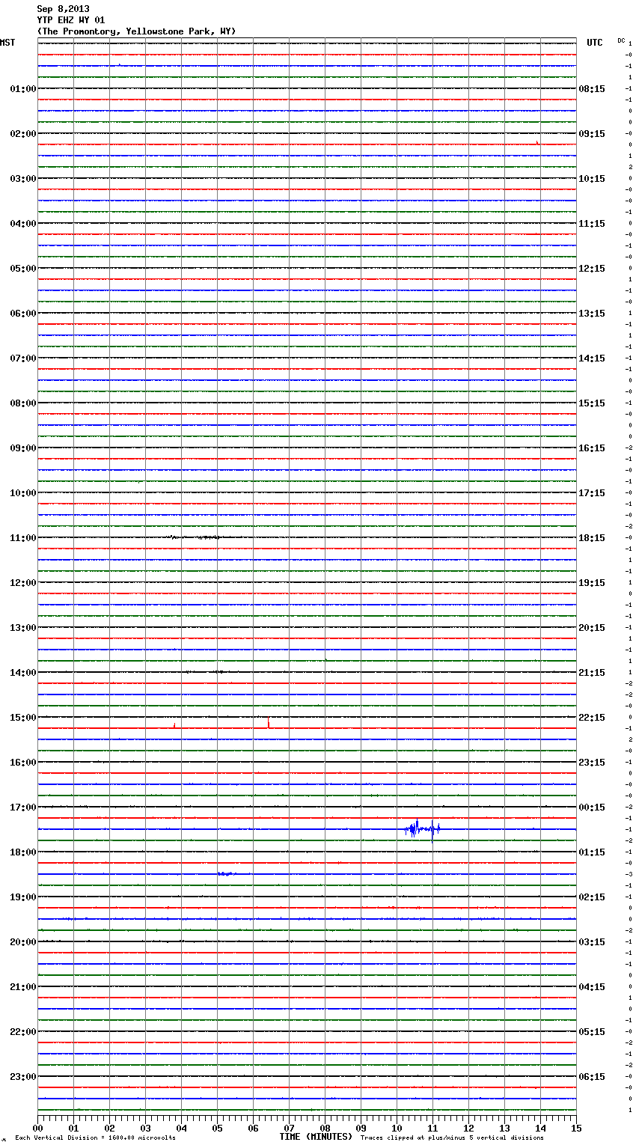Click the small red blip on the 02:15 trace
Screen dimensions: 636x1148
click(x=537, y=142)
